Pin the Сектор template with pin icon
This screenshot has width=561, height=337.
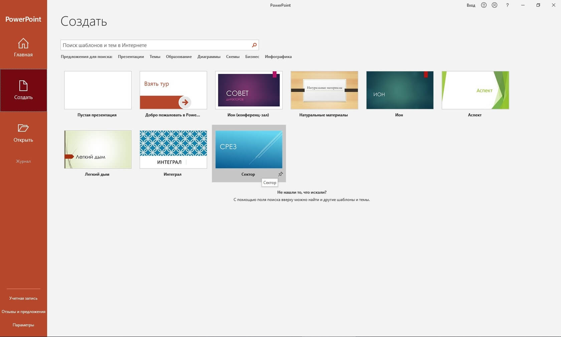280,174
